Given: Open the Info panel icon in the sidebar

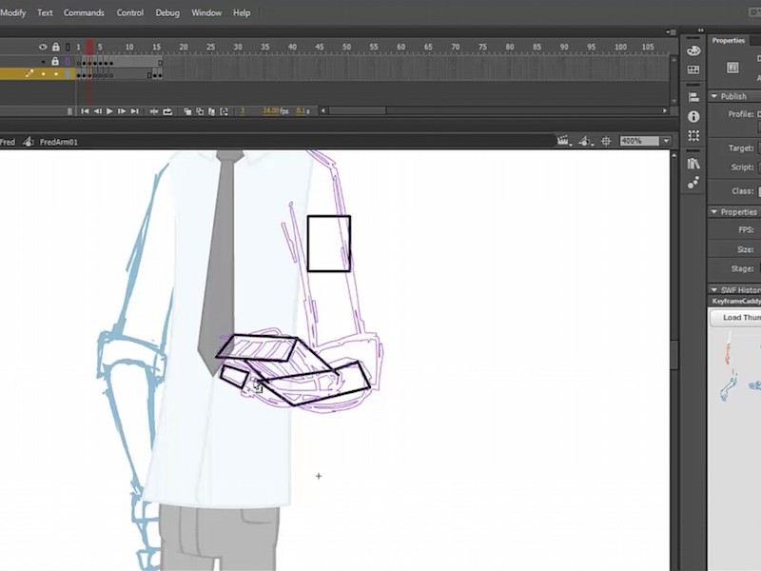Looking at the screenshot, I should tap(693, 118).
